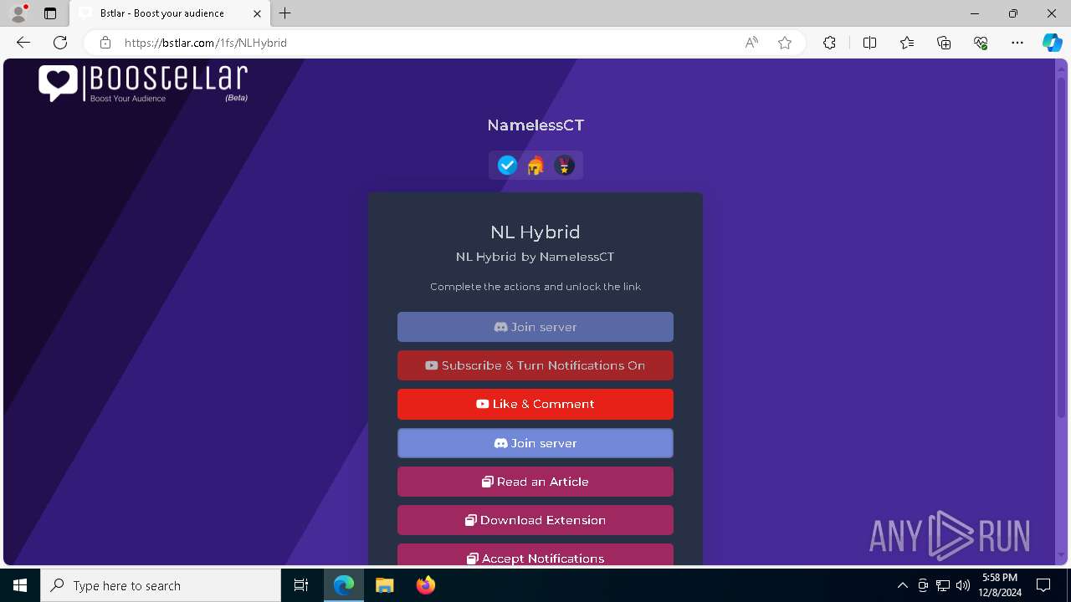Open the notification center
The height and width of the screenshot is (602, 1071).
tap(1043, 585)
